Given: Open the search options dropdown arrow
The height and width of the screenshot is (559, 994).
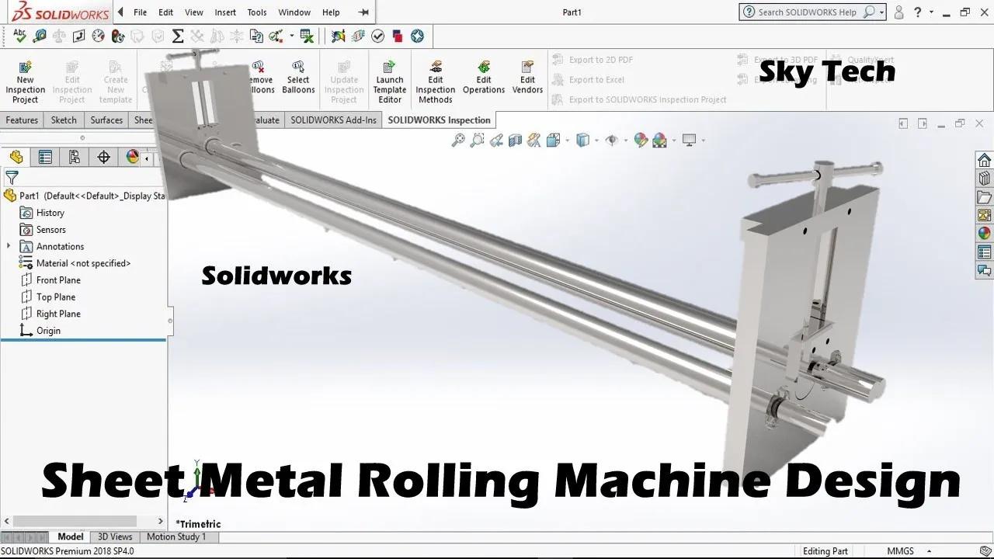Looking at the screenshot, I should 882,12.
